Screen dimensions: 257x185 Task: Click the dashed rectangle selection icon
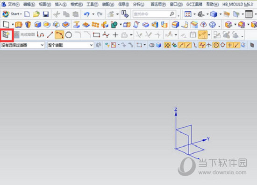click(139, 45)
